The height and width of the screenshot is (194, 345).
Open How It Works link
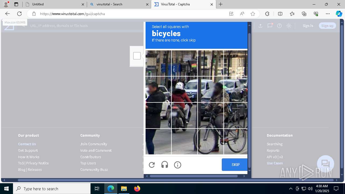pyautogui.click(x=29, y=157)
